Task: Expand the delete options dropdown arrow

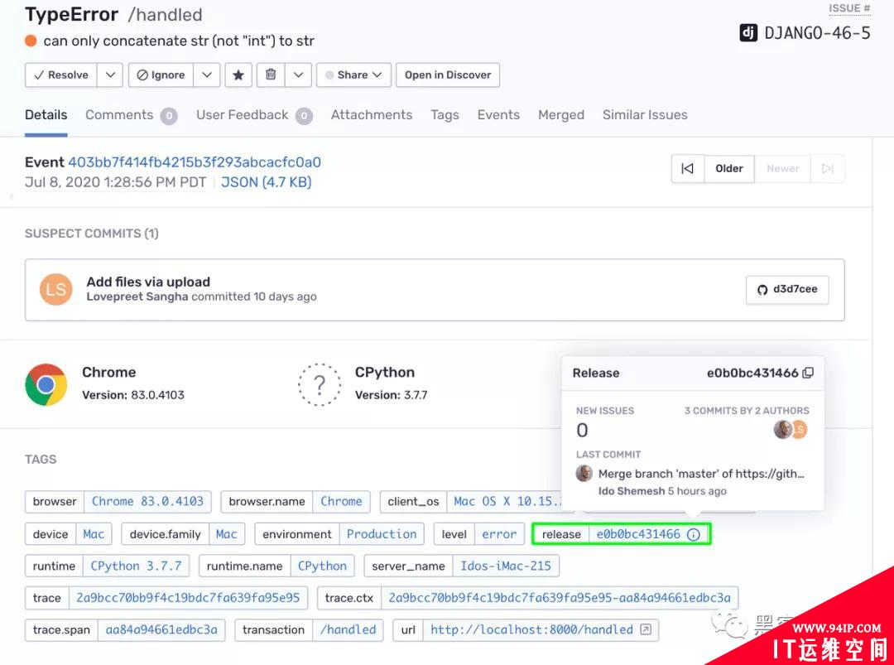Action: 298,75
